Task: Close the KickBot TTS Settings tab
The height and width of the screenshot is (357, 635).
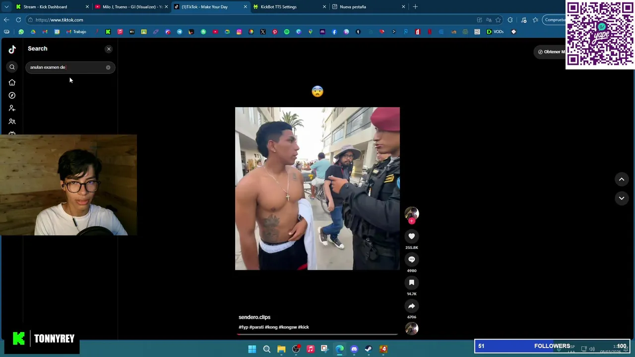Action: coord(324,7)
